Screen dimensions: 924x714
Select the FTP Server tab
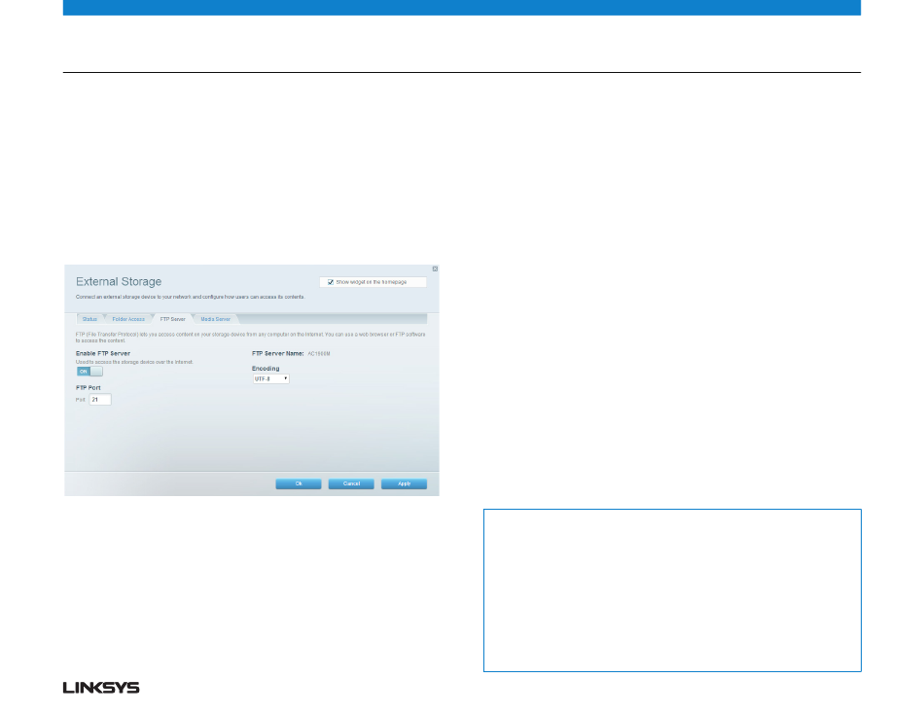point(172,319)
